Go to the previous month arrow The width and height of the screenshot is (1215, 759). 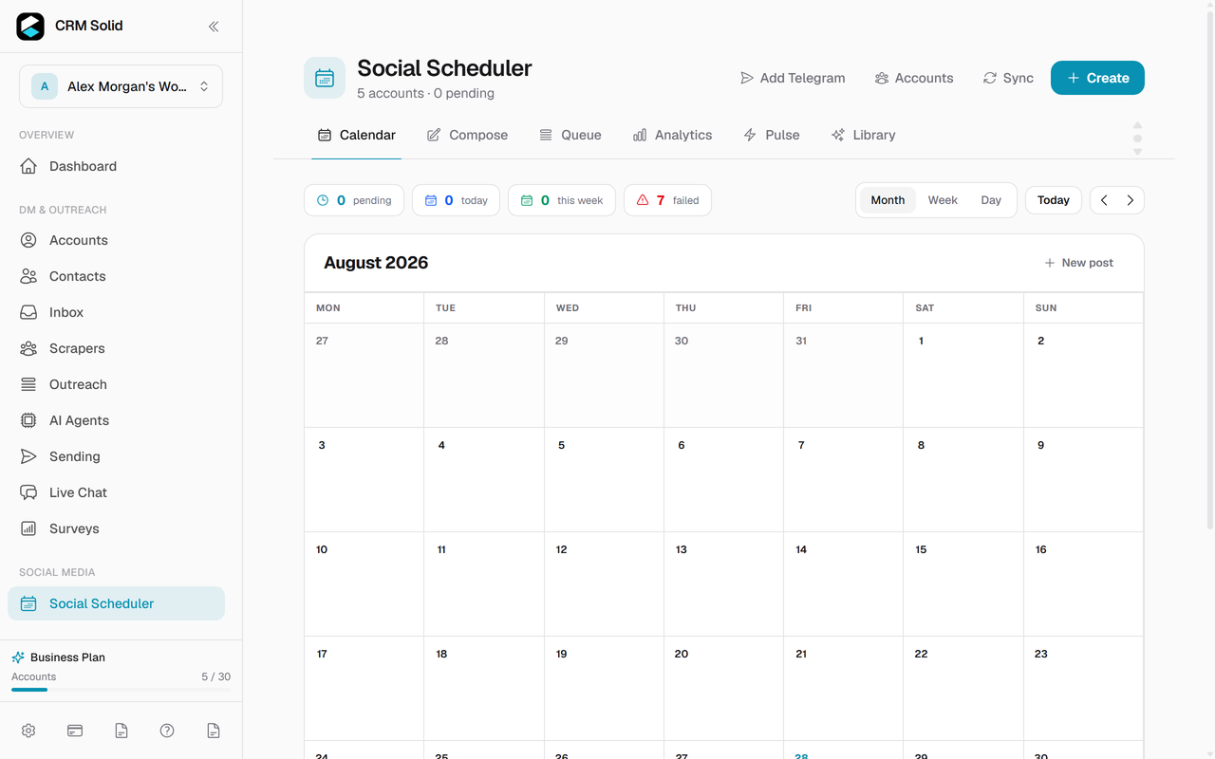pos(1104,200)
